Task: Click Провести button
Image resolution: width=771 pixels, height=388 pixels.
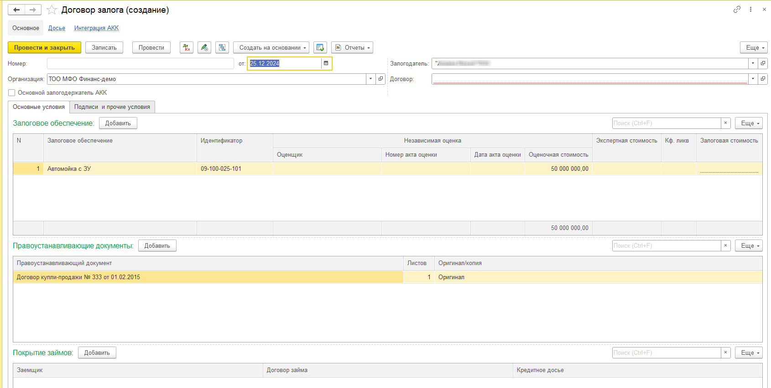Action: [x=151, y=47]
